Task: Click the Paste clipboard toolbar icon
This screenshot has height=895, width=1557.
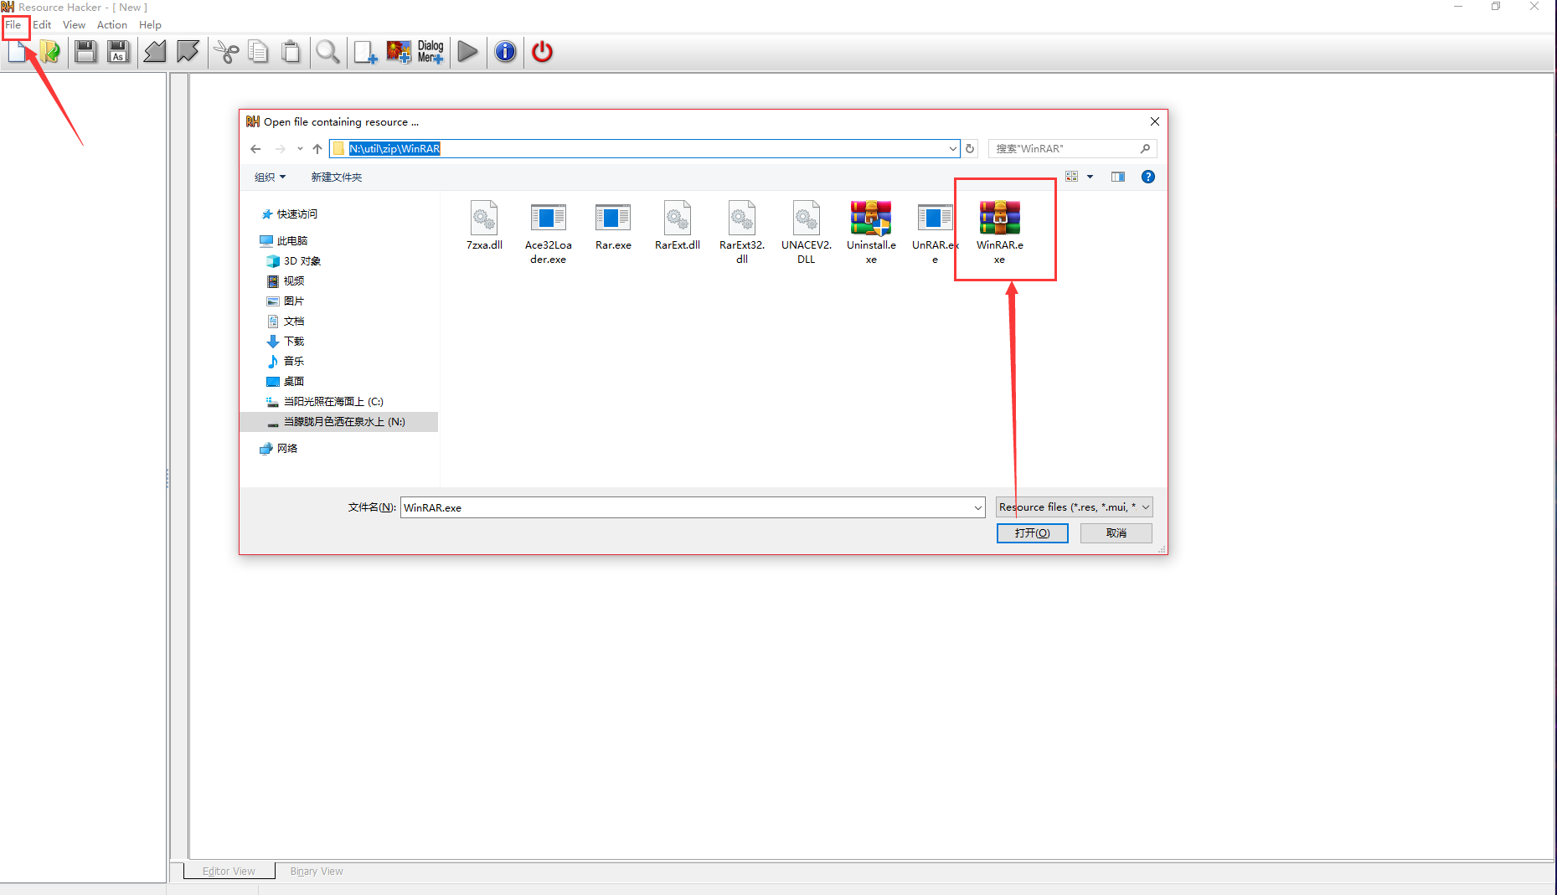Action: coord(291,52)
